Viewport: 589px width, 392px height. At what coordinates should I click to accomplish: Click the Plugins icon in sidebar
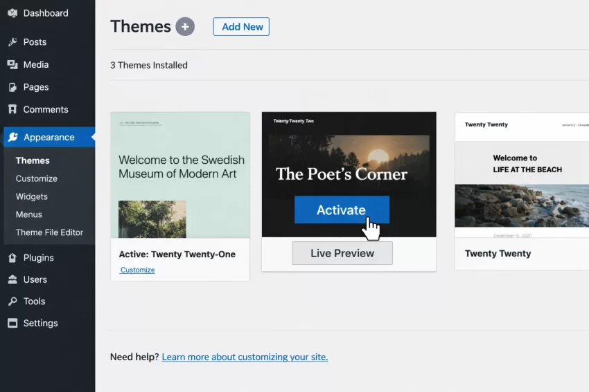[12, 258]
